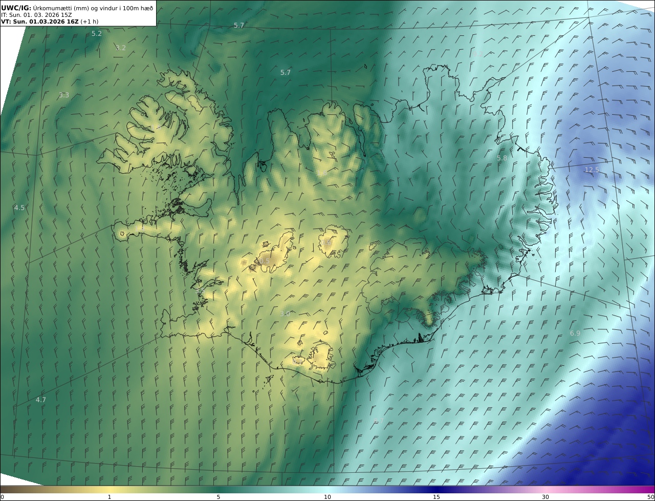This screenshot has width=655, height=501.
Task: Click the 3.0 value label
Action: (285, 314)
